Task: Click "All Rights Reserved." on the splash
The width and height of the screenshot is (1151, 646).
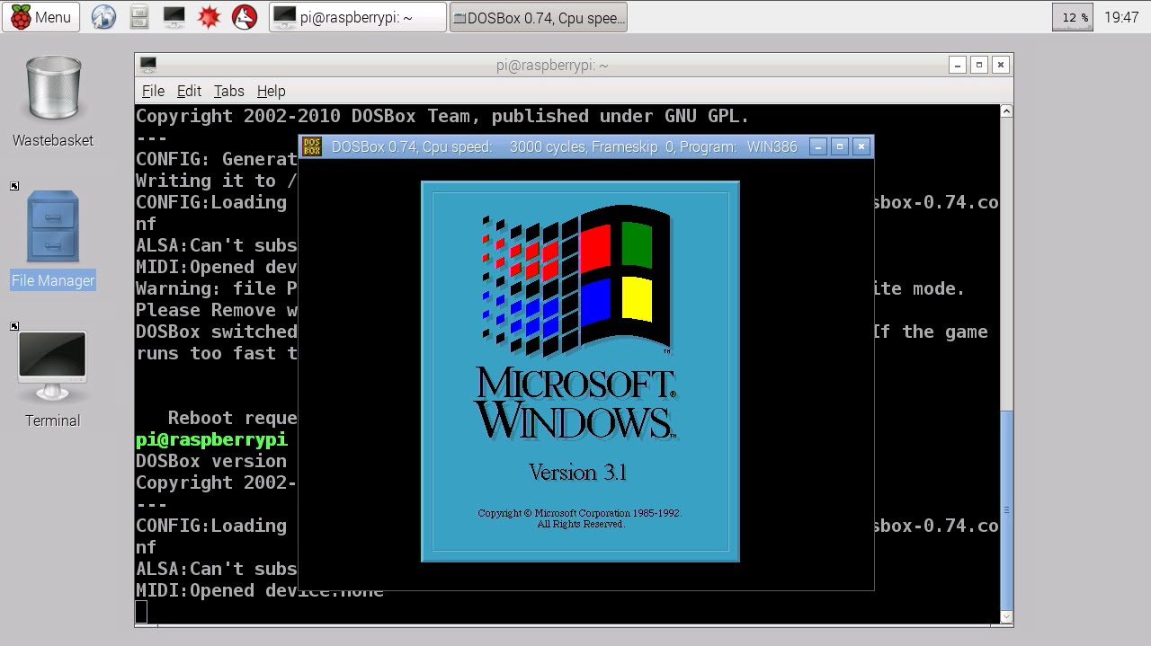Action: point(581,524)
